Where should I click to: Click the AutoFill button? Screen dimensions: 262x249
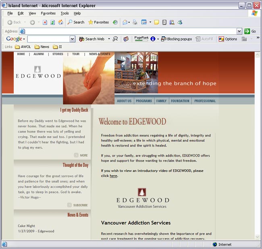[204, 39]
